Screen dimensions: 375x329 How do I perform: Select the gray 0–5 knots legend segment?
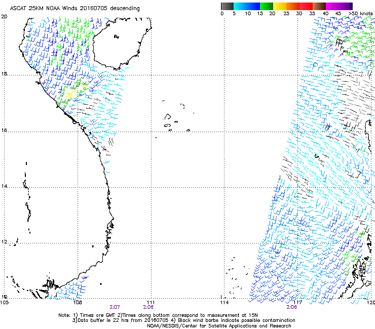tap(227, 6)
